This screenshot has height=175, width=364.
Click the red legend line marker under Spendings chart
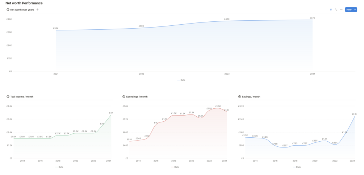(x=172, y=167)
